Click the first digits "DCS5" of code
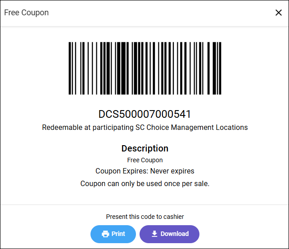The height and width of the screenshot is (249, 289). pyautogui.click(x=109, y=114)
